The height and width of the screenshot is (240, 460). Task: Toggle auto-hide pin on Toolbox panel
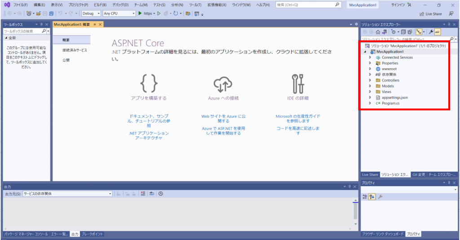pos(41,24)
